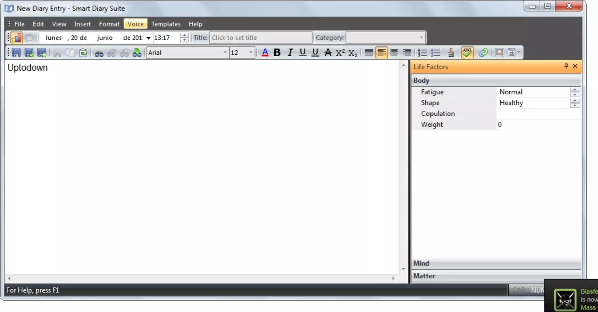The width and height of the screenshot is (598, 312).
Task: Expand the Matter section
Action: pos(496,276)
